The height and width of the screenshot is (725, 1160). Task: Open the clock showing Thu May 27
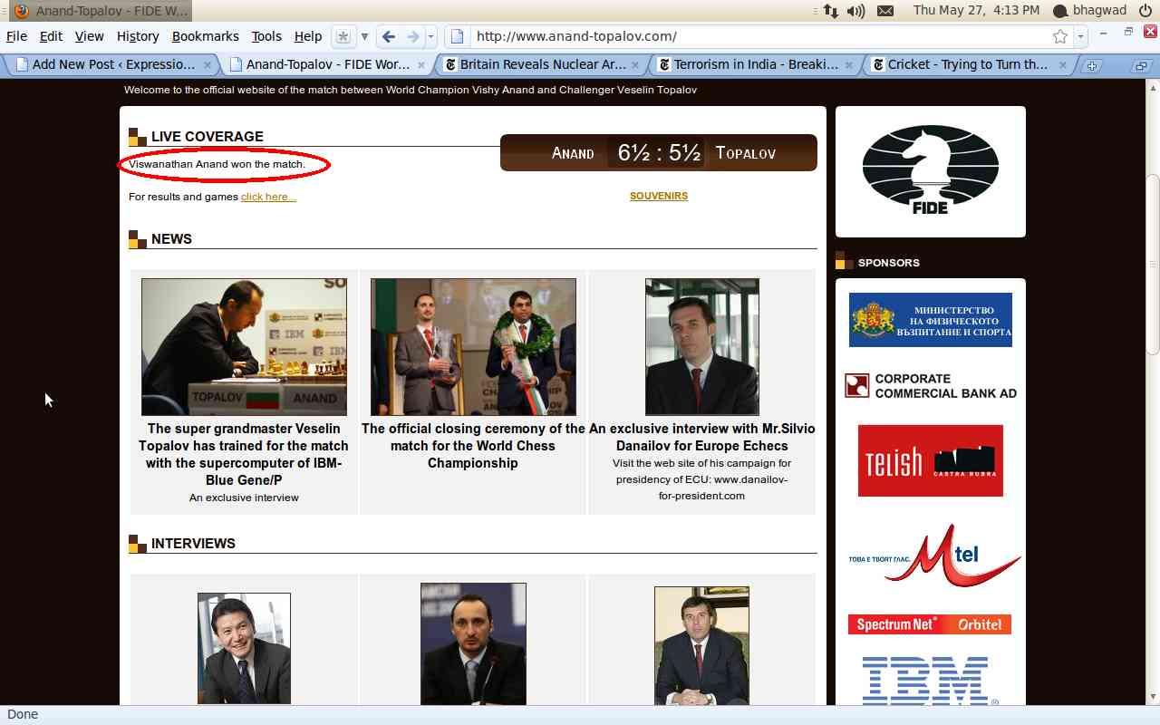click(976, 11)
